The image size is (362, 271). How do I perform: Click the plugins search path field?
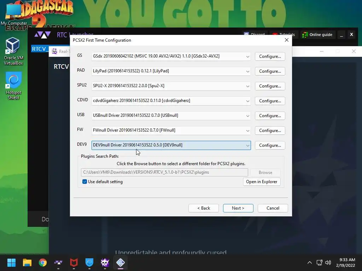164,172
